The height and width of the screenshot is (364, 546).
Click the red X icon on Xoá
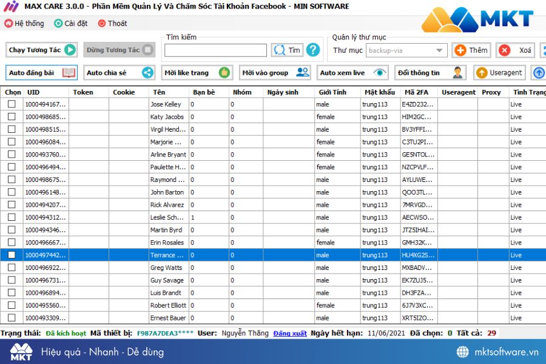(x=504, y=50)
